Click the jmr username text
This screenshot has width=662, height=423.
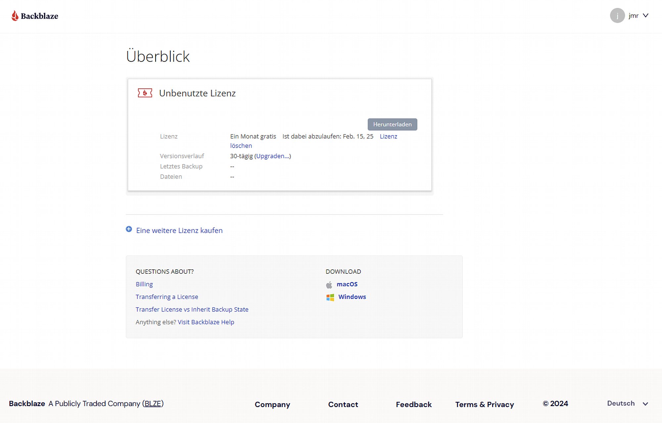[634, 16]
